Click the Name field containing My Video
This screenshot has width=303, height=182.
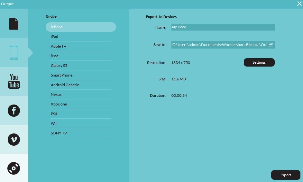click(x=223, y=27)
